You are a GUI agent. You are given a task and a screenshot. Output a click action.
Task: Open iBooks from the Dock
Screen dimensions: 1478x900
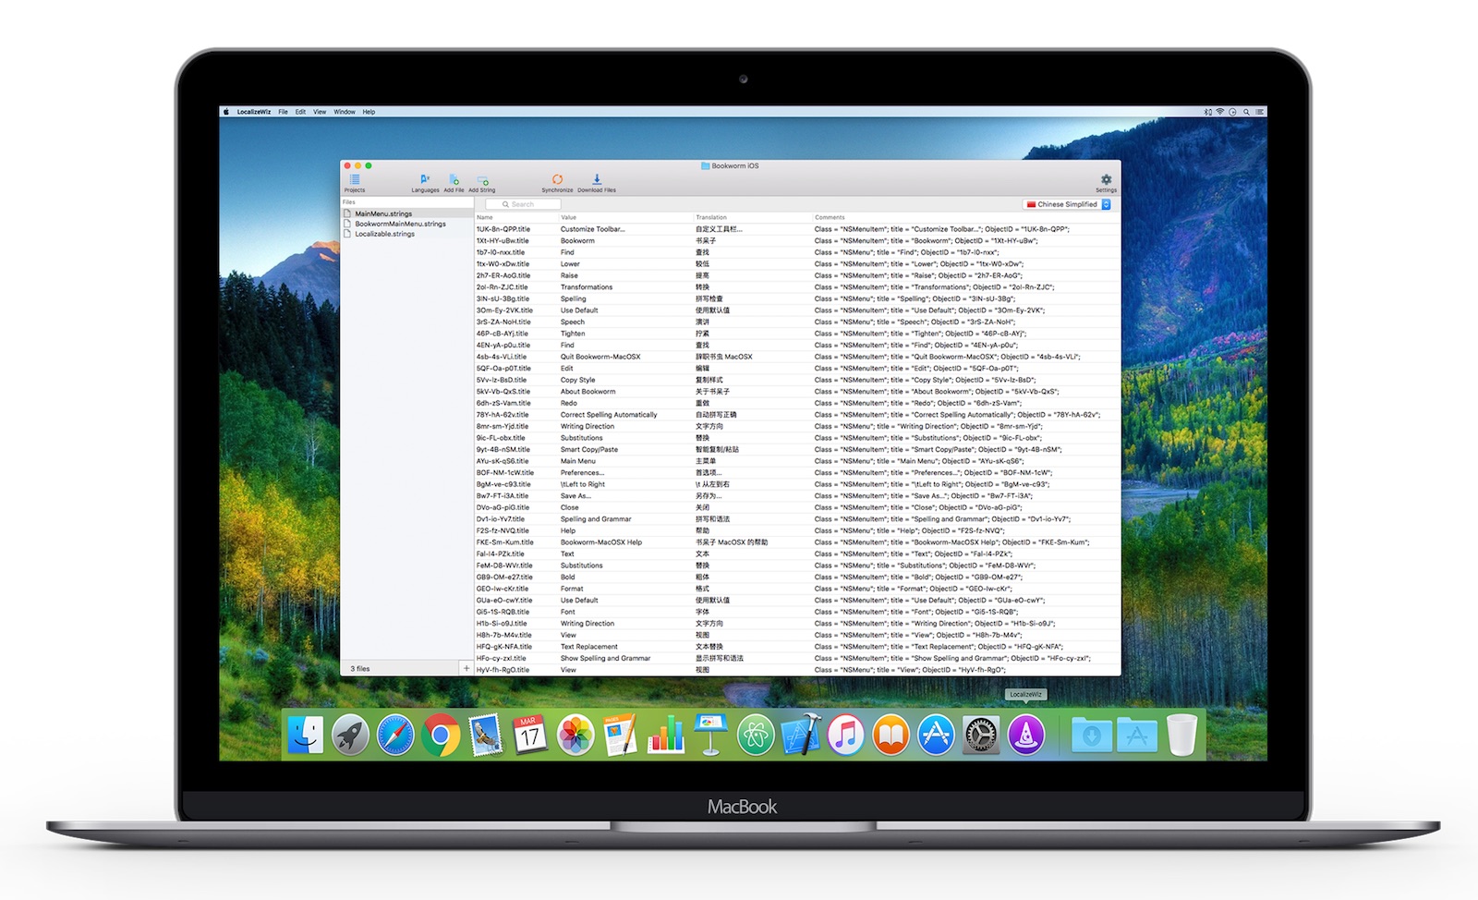[x=890, y=736]
